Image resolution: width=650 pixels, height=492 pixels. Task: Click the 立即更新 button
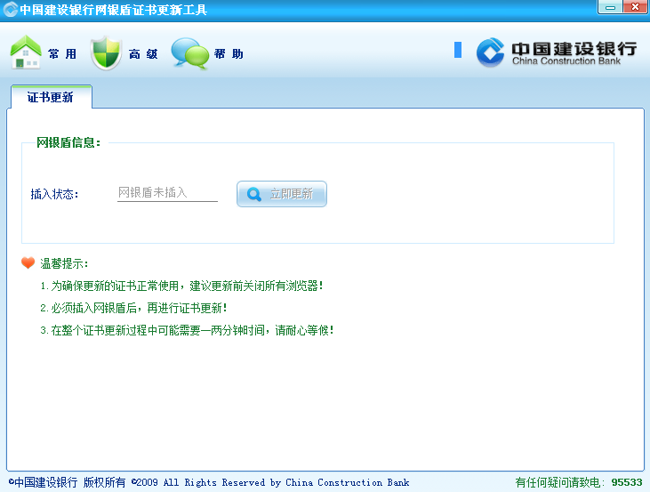coord(282,194)
